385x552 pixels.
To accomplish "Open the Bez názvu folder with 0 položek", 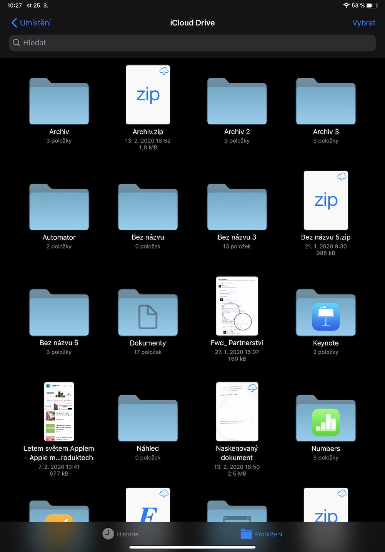I will (x=148, y=207).
